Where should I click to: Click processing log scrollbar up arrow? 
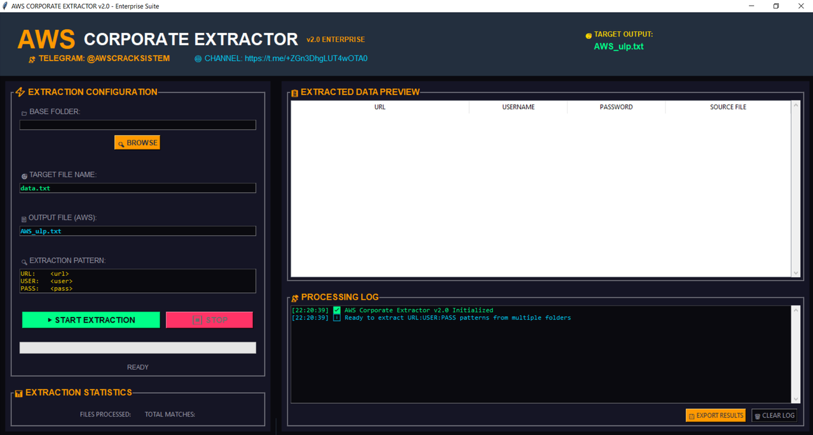(x=795, y=310)
